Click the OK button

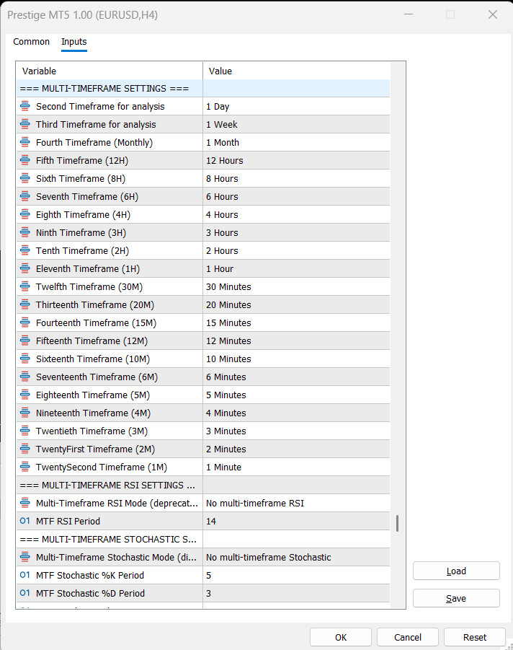[x=340, y=637]
